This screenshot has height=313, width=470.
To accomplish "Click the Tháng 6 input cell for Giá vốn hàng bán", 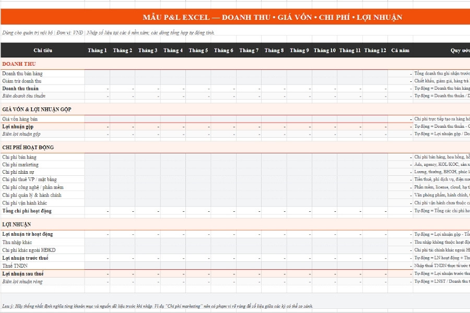I will pyautogui.click(x=224, y=119).
